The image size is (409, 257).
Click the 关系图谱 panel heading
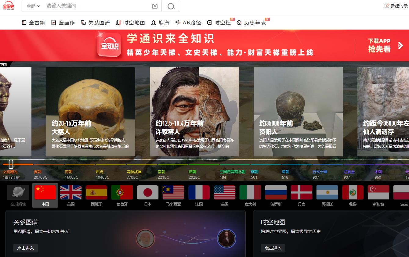coord(26,222)
